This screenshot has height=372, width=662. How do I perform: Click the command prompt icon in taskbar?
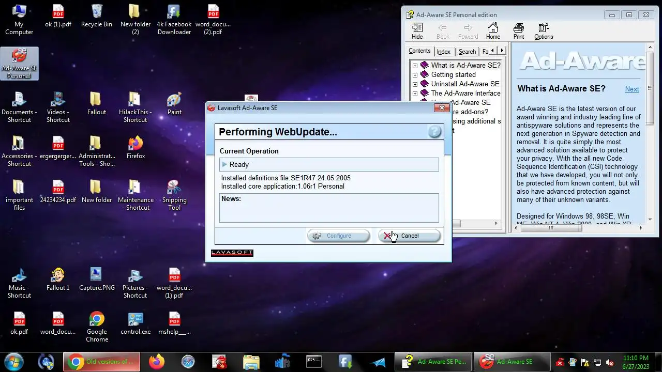coord(314,362)
